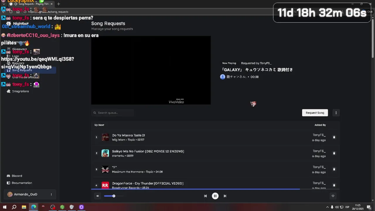Click the ESP language indicator
Screen dimensions: 375x211
[x=347, y=207]
